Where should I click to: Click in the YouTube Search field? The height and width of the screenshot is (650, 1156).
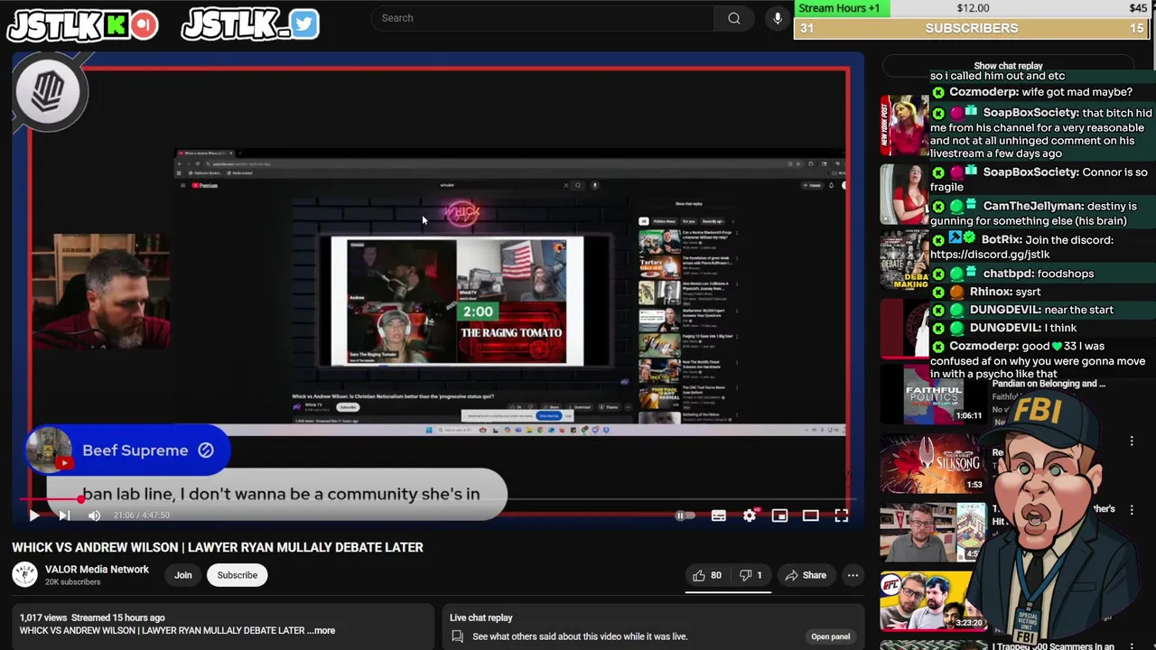click(x=542, y=18)
